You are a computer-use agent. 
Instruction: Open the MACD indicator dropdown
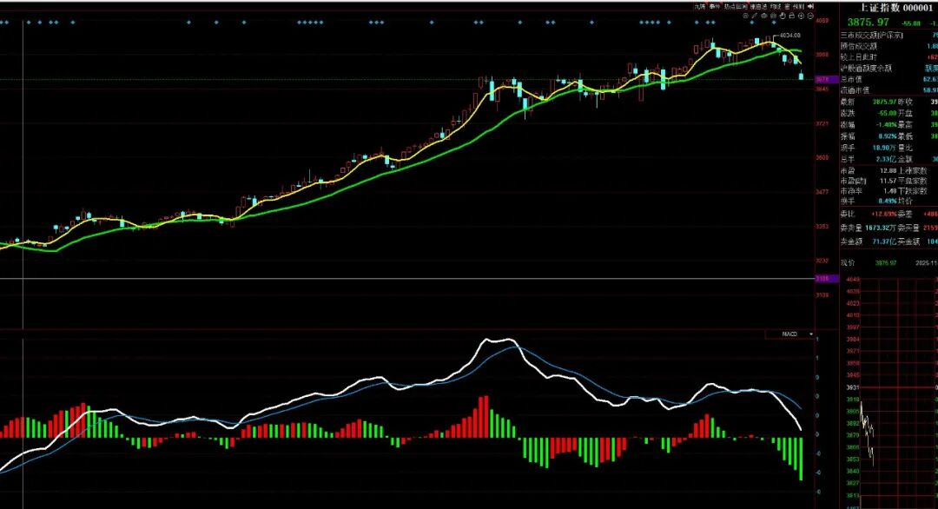coord(789,334)
